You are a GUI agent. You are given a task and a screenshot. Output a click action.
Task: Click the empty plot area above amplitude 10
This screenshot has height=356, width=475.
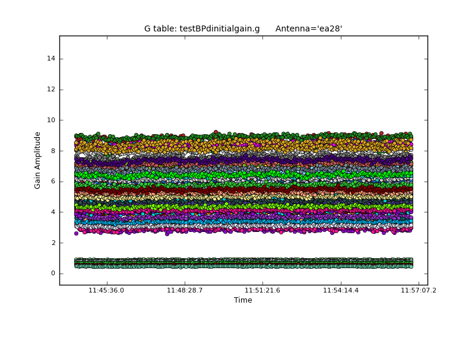coord(237,77)
